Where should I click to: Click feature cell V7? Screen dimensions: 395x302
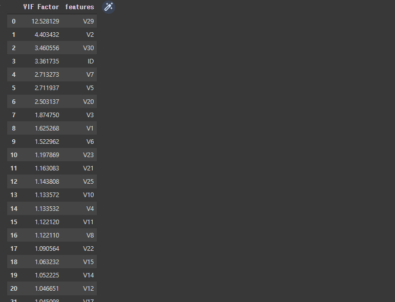pyautogui.click(x=90, y=75)
